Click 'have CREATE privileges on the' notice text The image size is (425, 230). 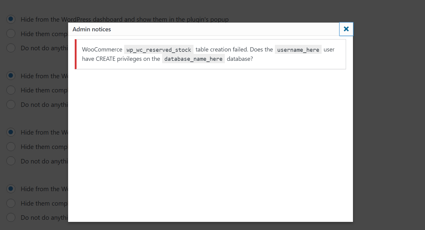[x=121, y=59]
